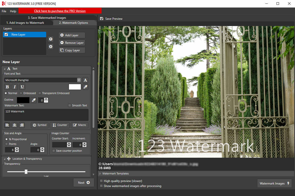Click the purchase PRO Version link
Image resolution: width=295 pixels, height=196 pixels.
[60, 11]
